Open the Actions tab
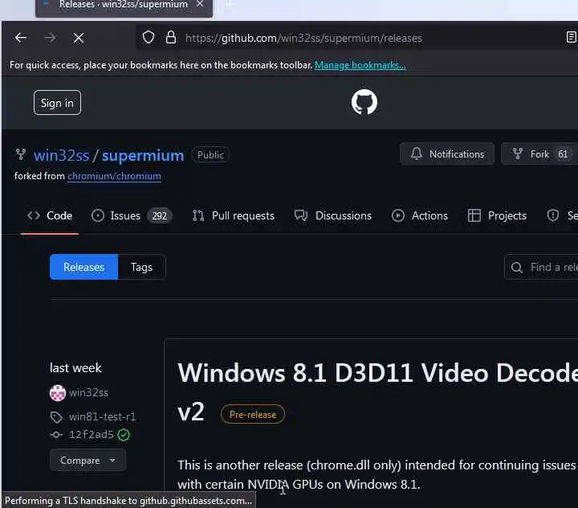This screenshot has height=508, width=578. 420,215
